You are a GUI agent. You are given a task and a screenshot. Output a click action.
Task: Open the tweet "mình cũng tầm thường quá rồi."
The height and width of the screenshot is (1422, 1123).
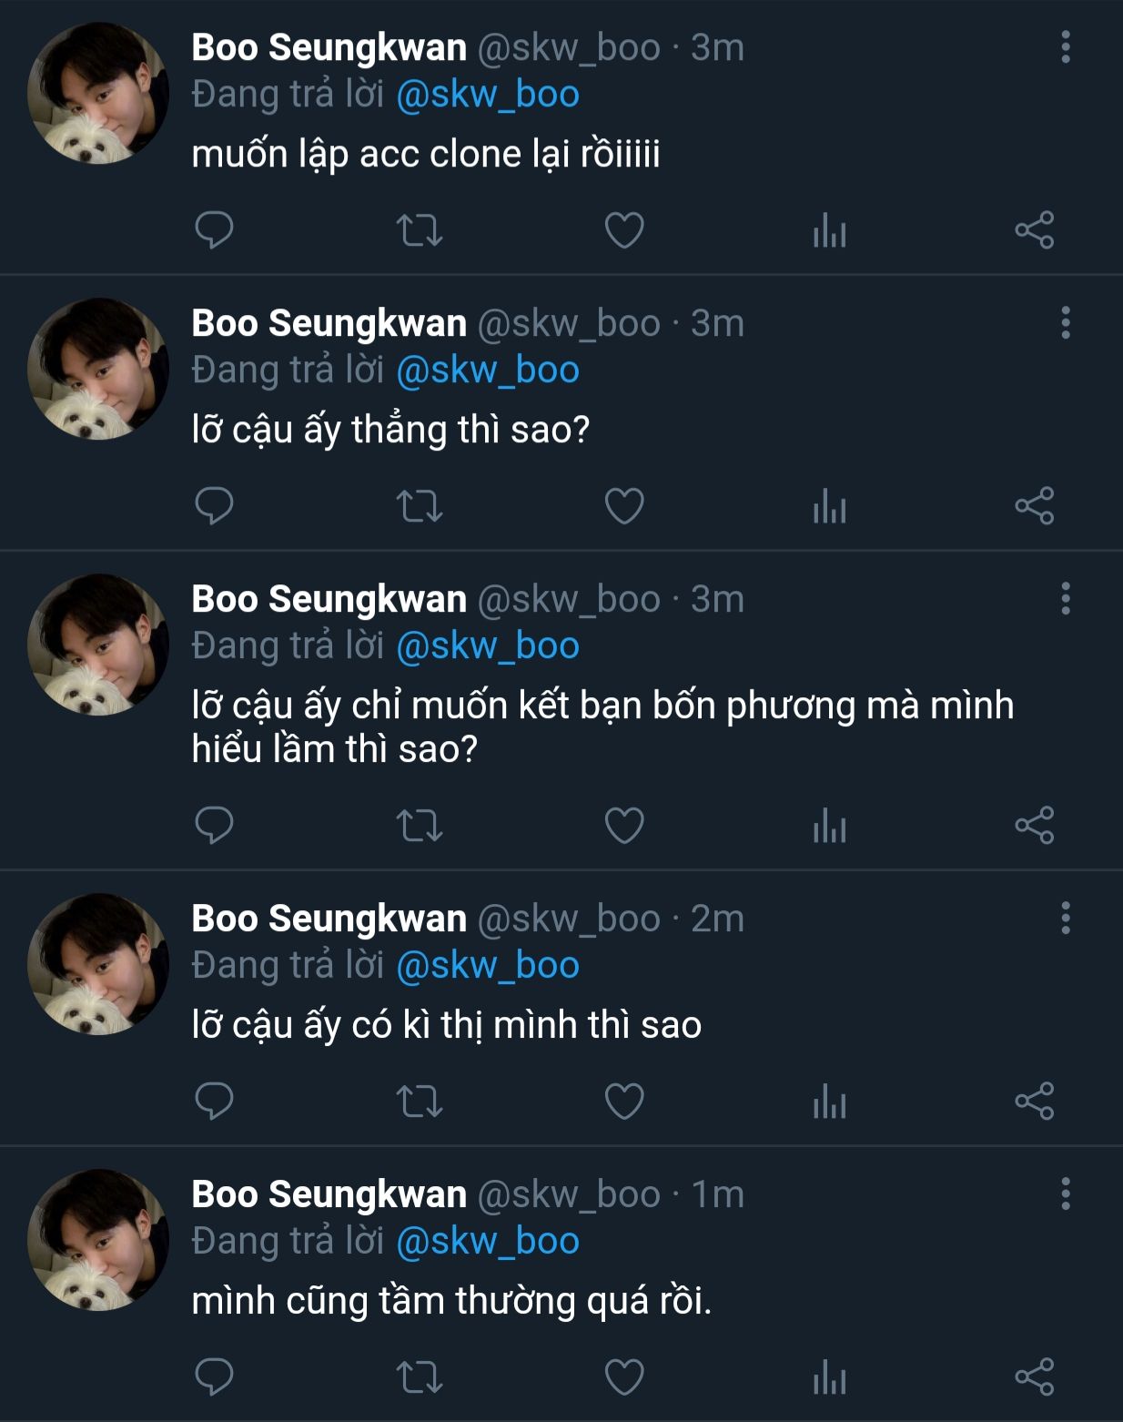pyautogui.click(x=451, y=1301)
